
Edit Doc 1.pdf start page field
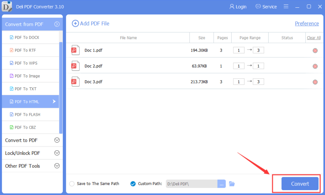[239, 50]
